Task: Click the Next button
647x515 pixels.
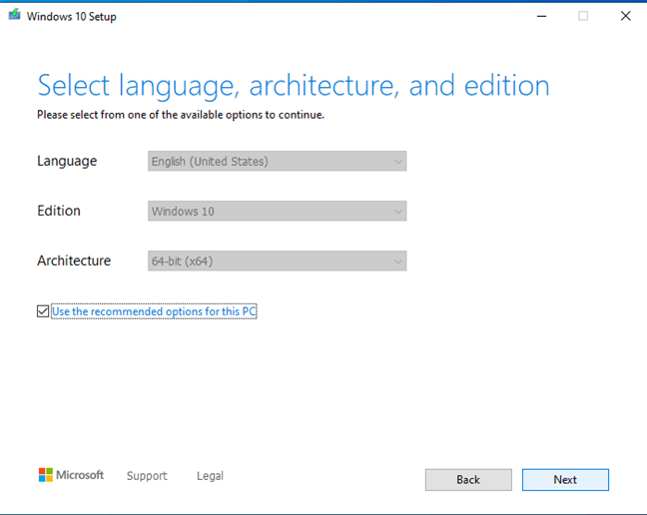Action: 565,480
